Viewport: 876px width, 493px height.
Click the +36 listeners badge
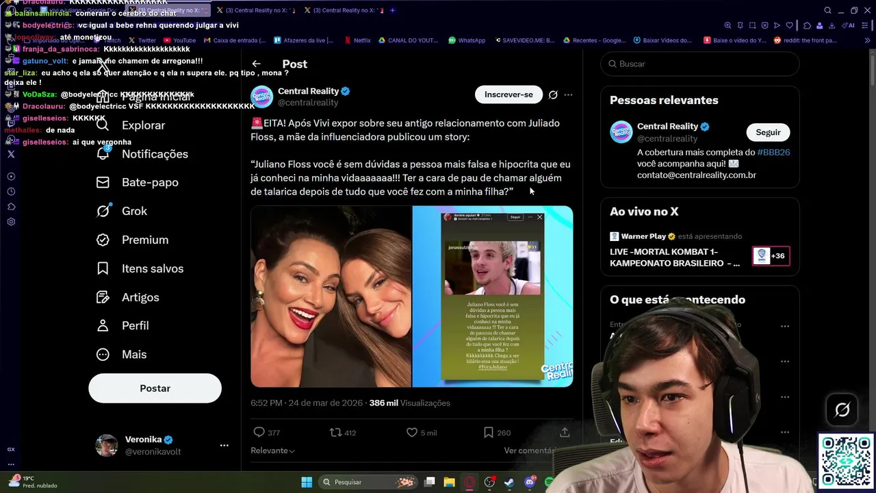[771, 256]
